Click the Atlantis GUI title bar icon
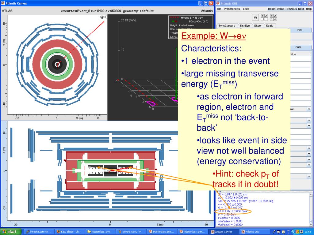The image size is (314, 235). [218, 3]
